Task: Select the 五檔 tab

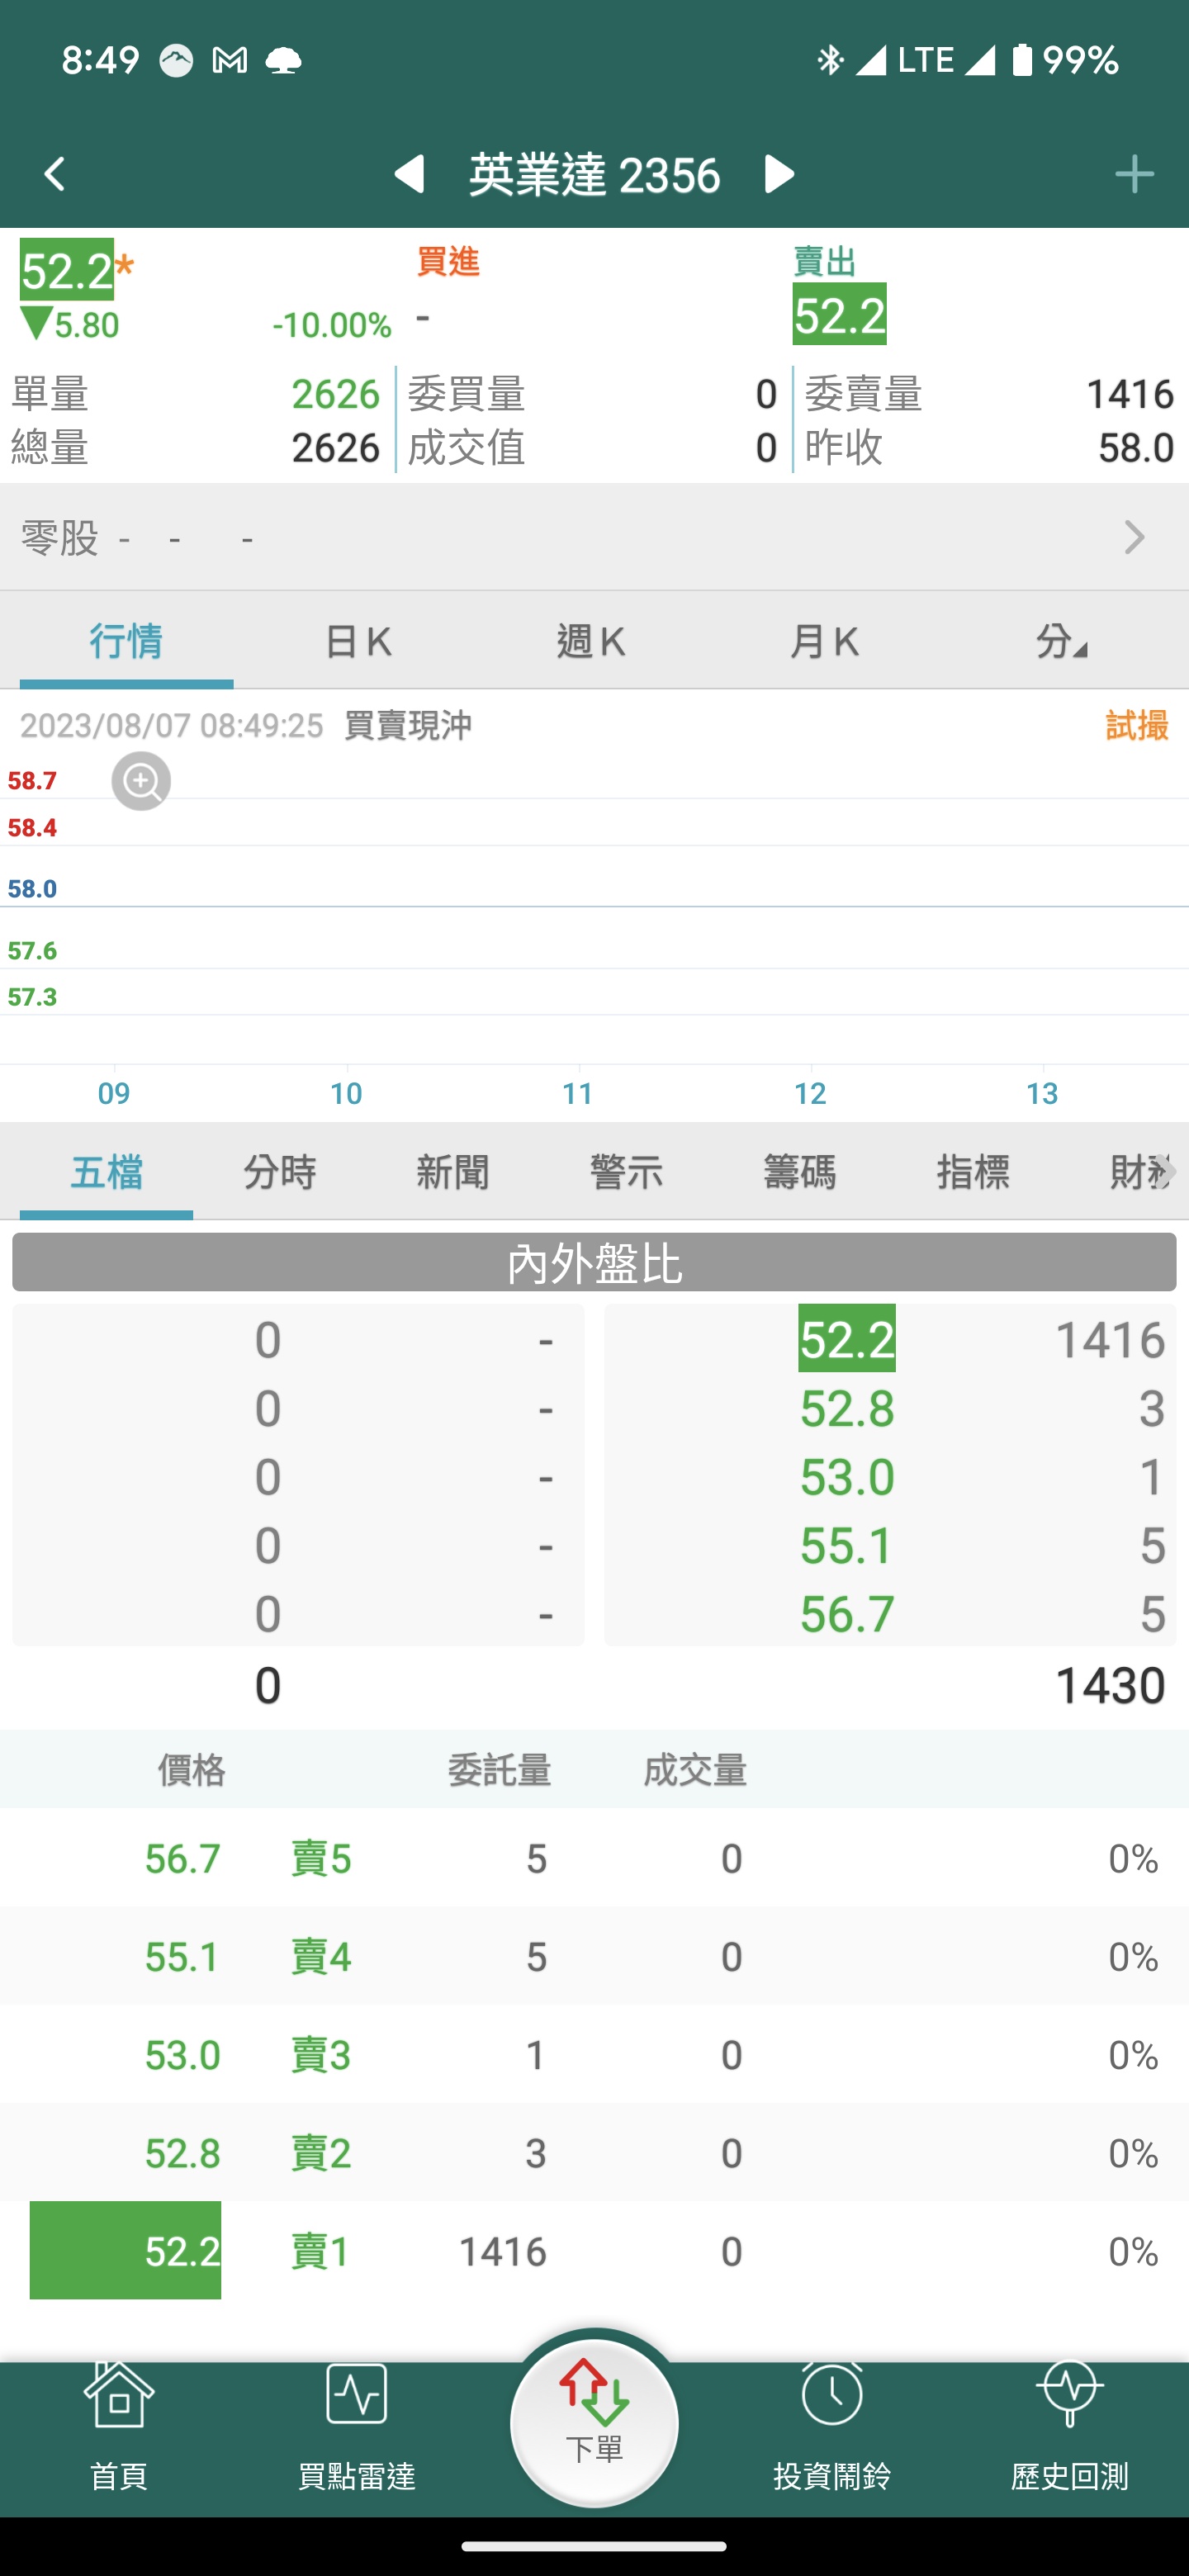Action: (106, 1171)
